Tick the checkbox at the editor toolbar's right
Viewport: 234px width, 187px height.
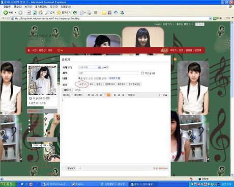(161, 95)
